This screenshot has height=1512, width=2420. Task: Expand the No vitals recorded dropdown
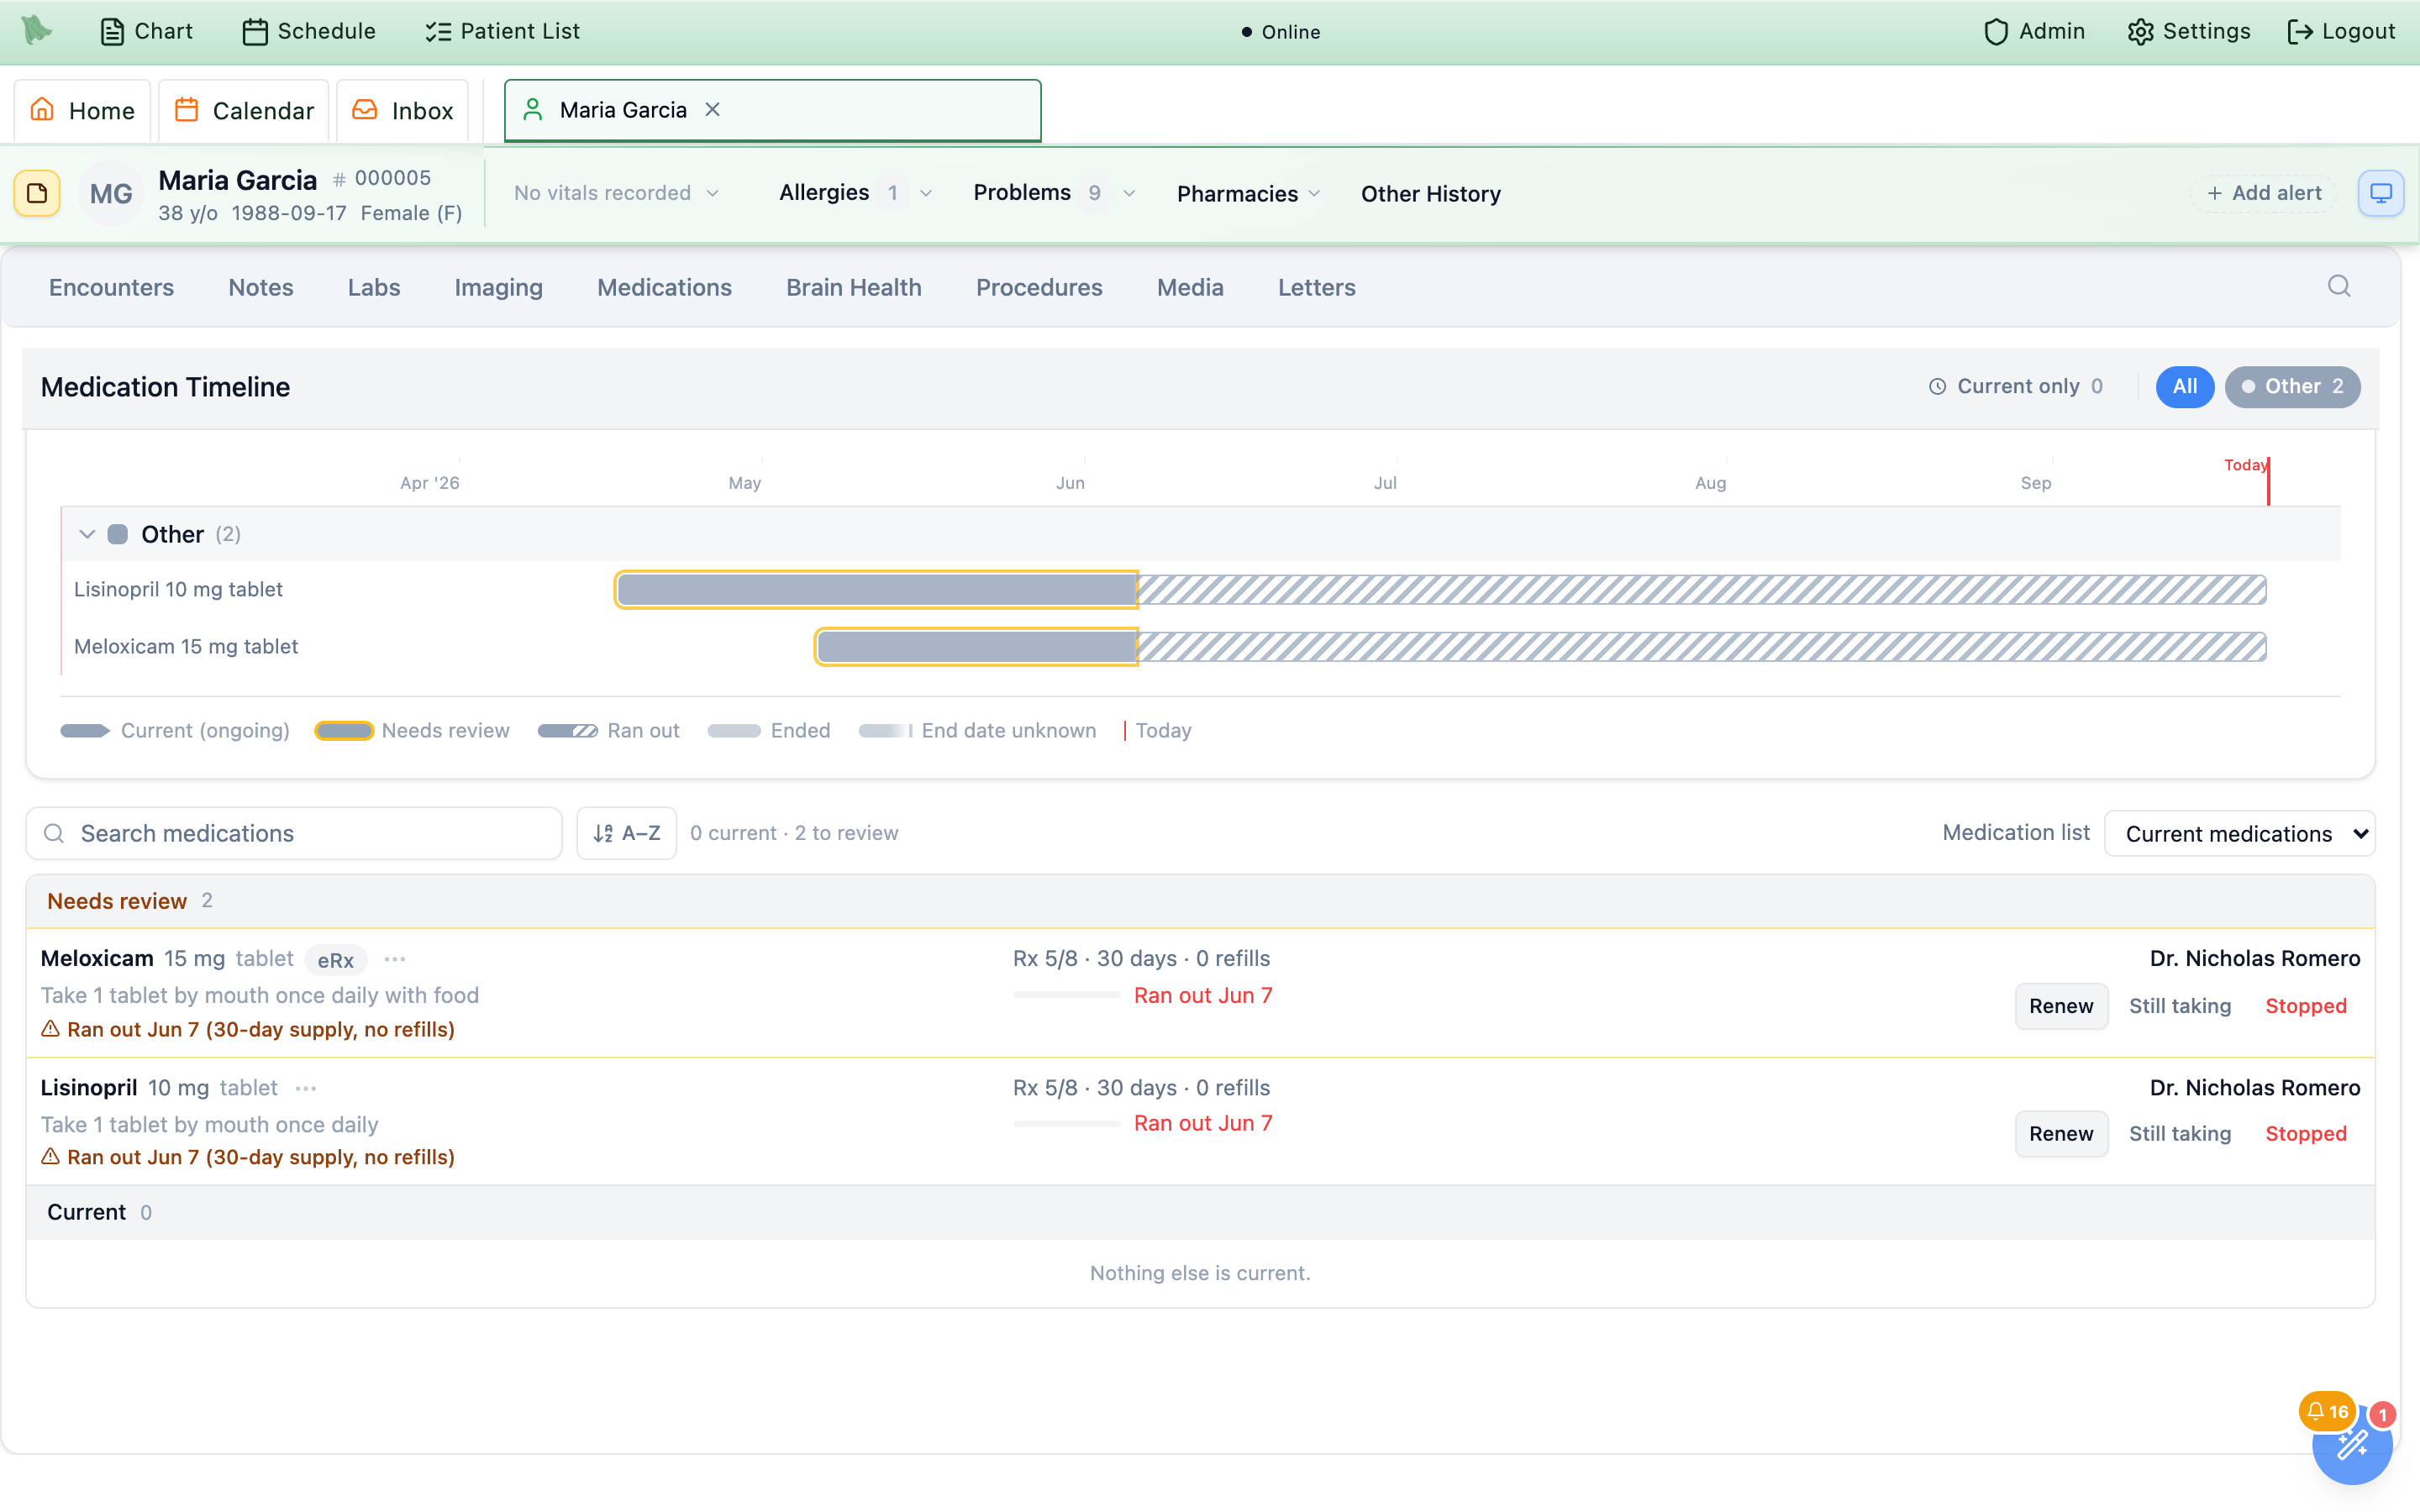click(615, 193)
